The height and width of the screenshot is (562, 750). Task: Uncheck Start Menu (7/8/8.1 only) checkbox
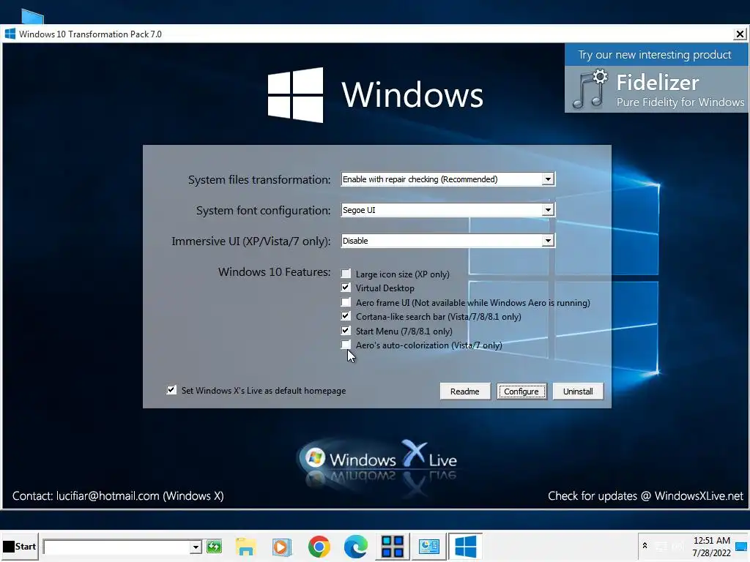[x=346, y=330]
